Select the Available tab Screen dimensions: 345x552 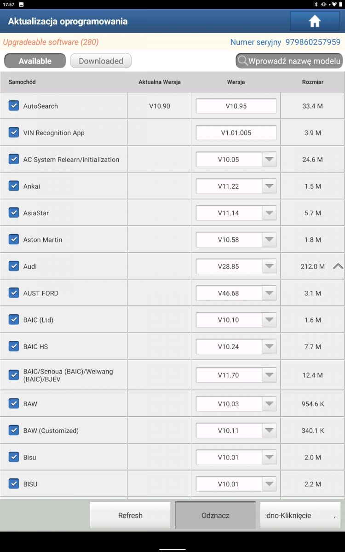click(x=35, y=61)
